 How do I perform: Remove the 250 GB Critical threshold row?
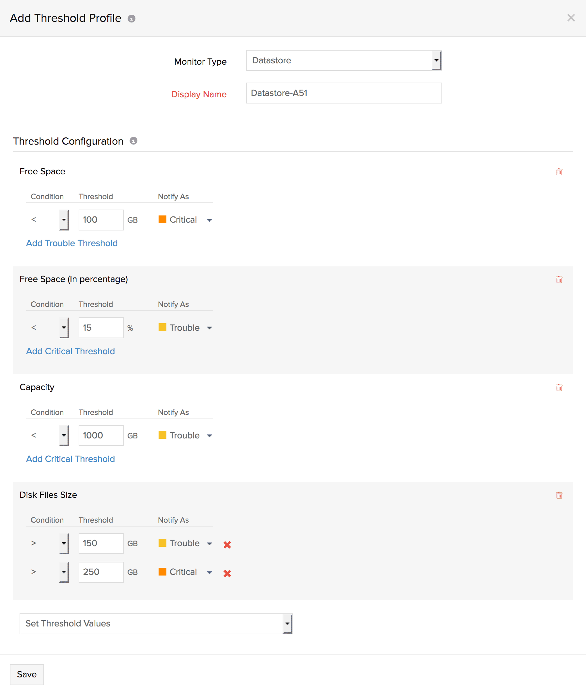[227, 573]
